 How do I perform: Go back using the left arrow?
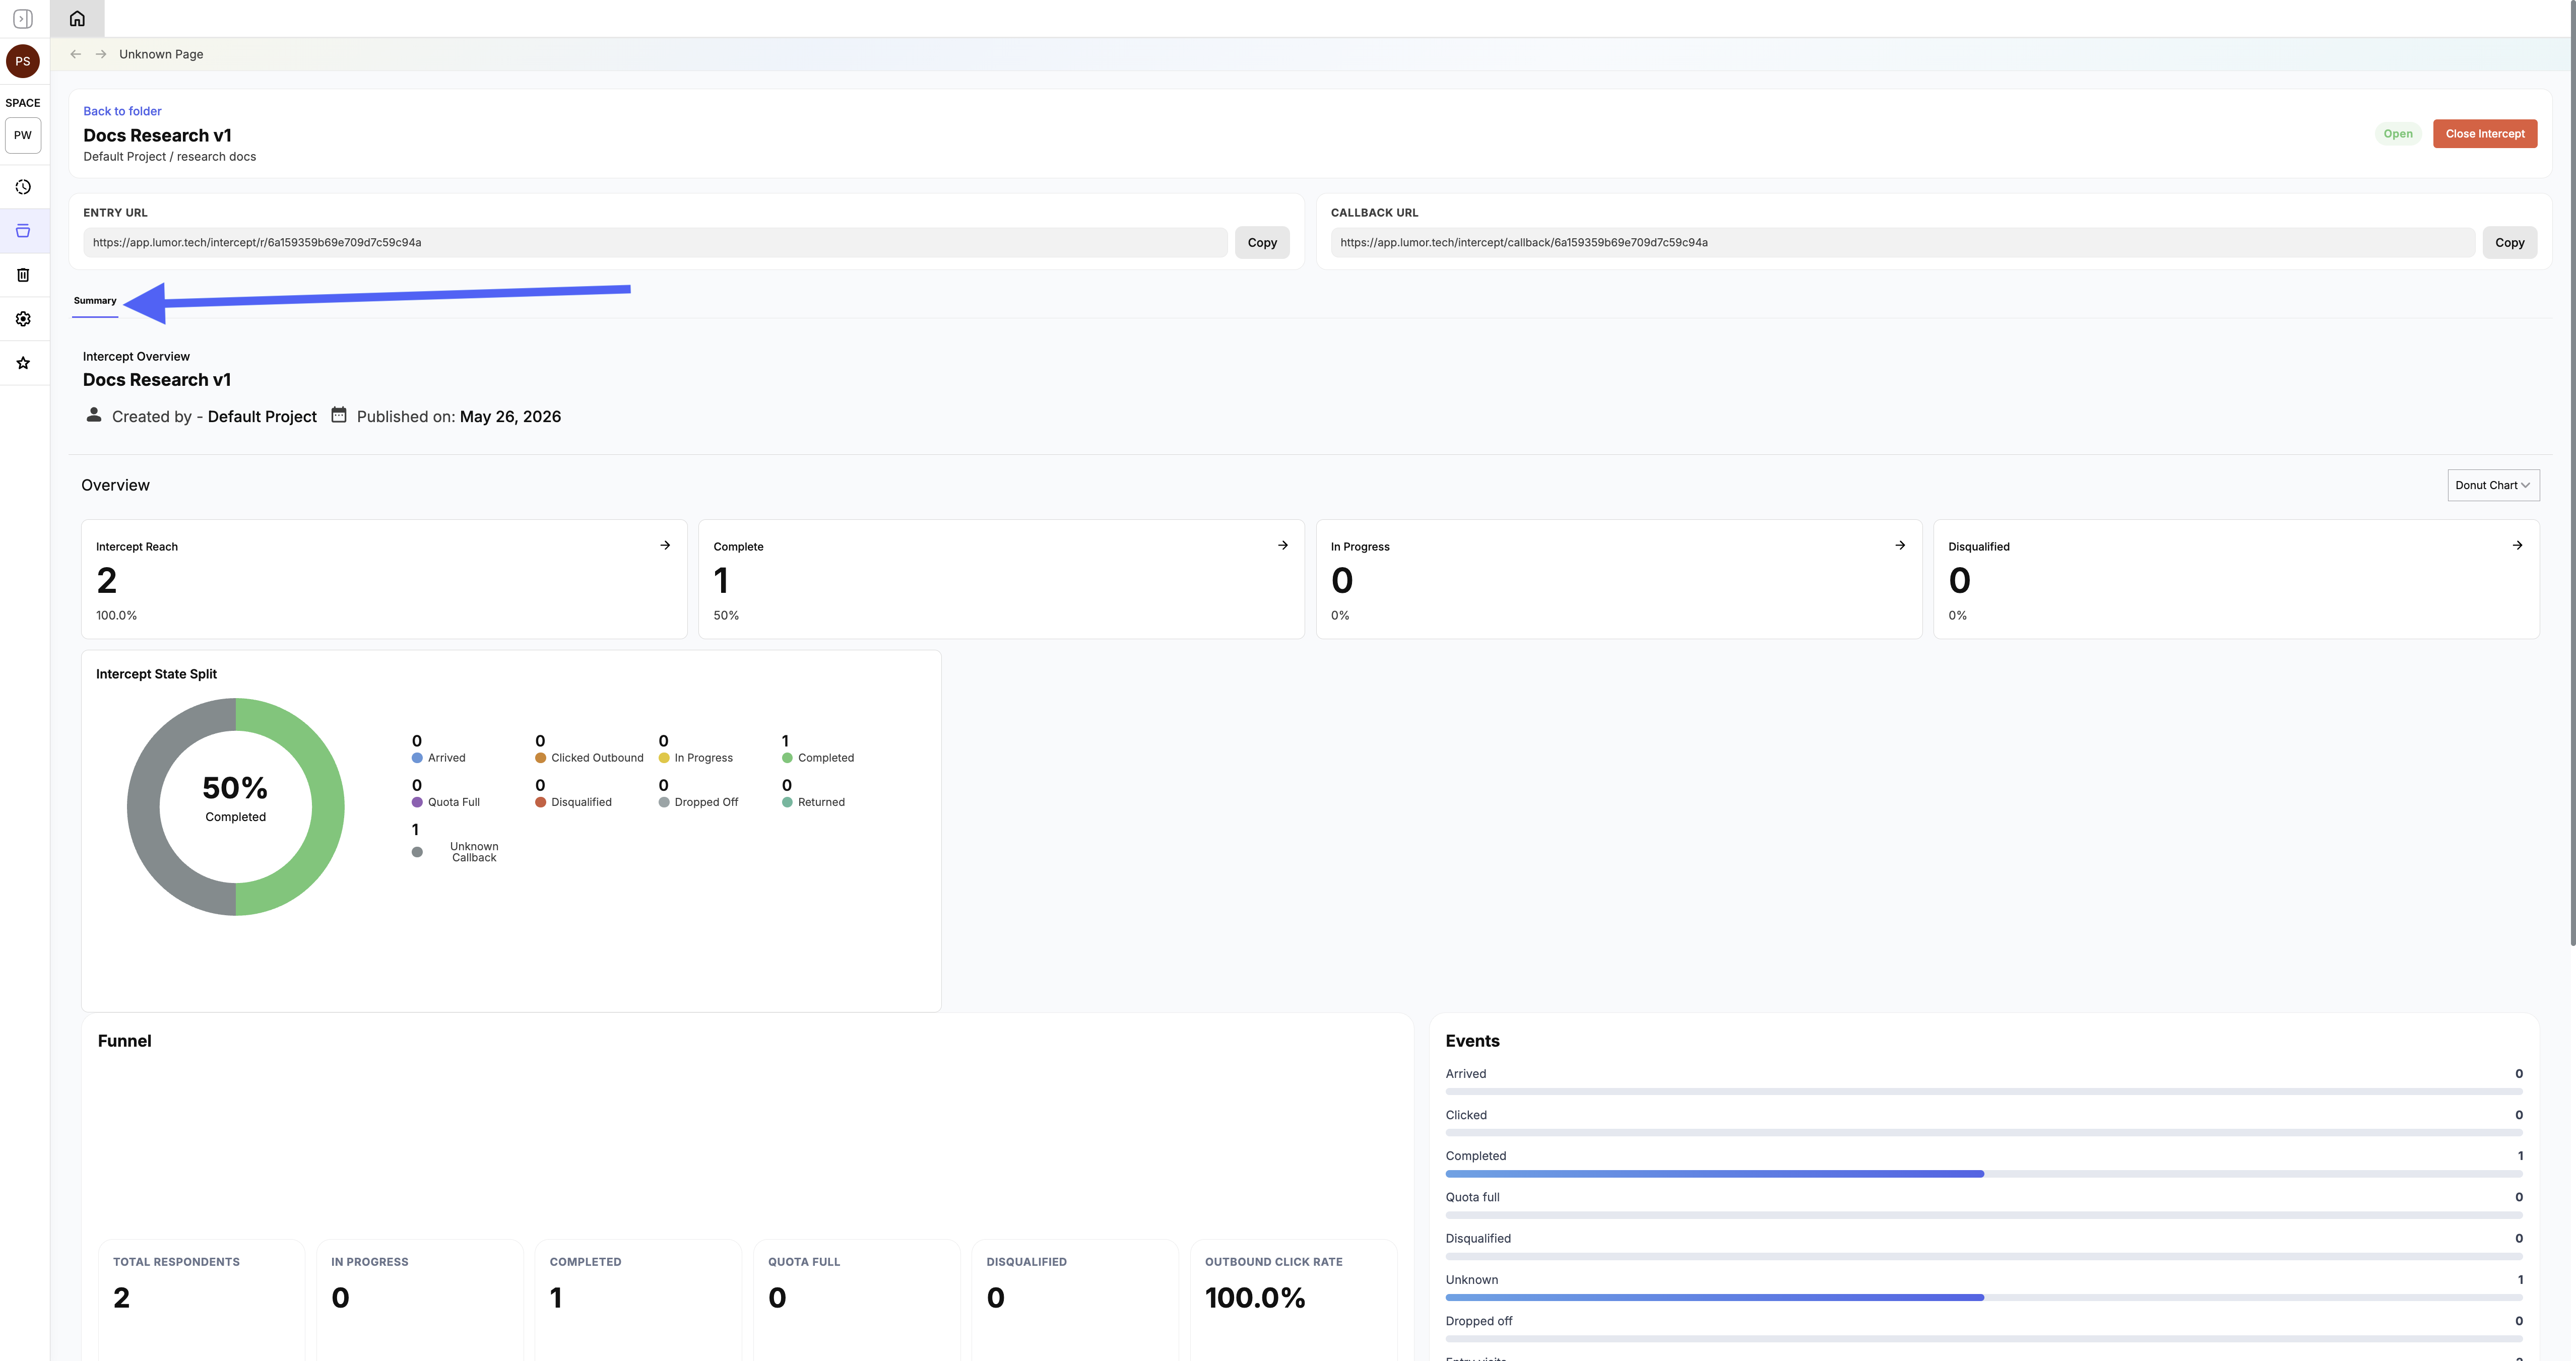coord(76,54)
